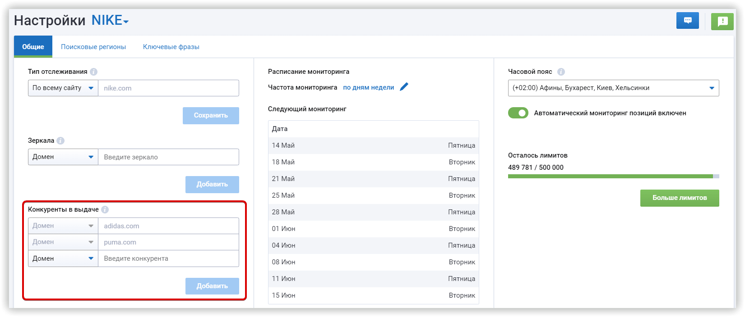
Task: Switch to the Общие tab
Action: point(33,47)
